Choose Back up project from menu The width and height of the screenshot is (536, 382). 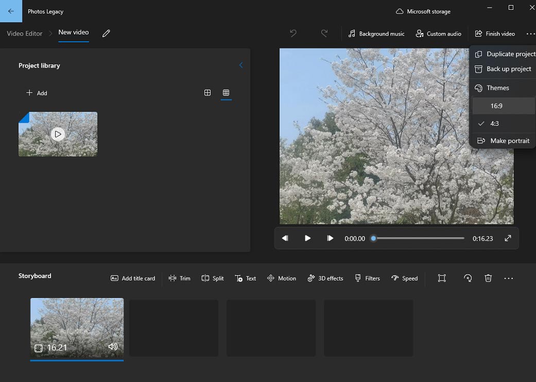coord(503,69)
